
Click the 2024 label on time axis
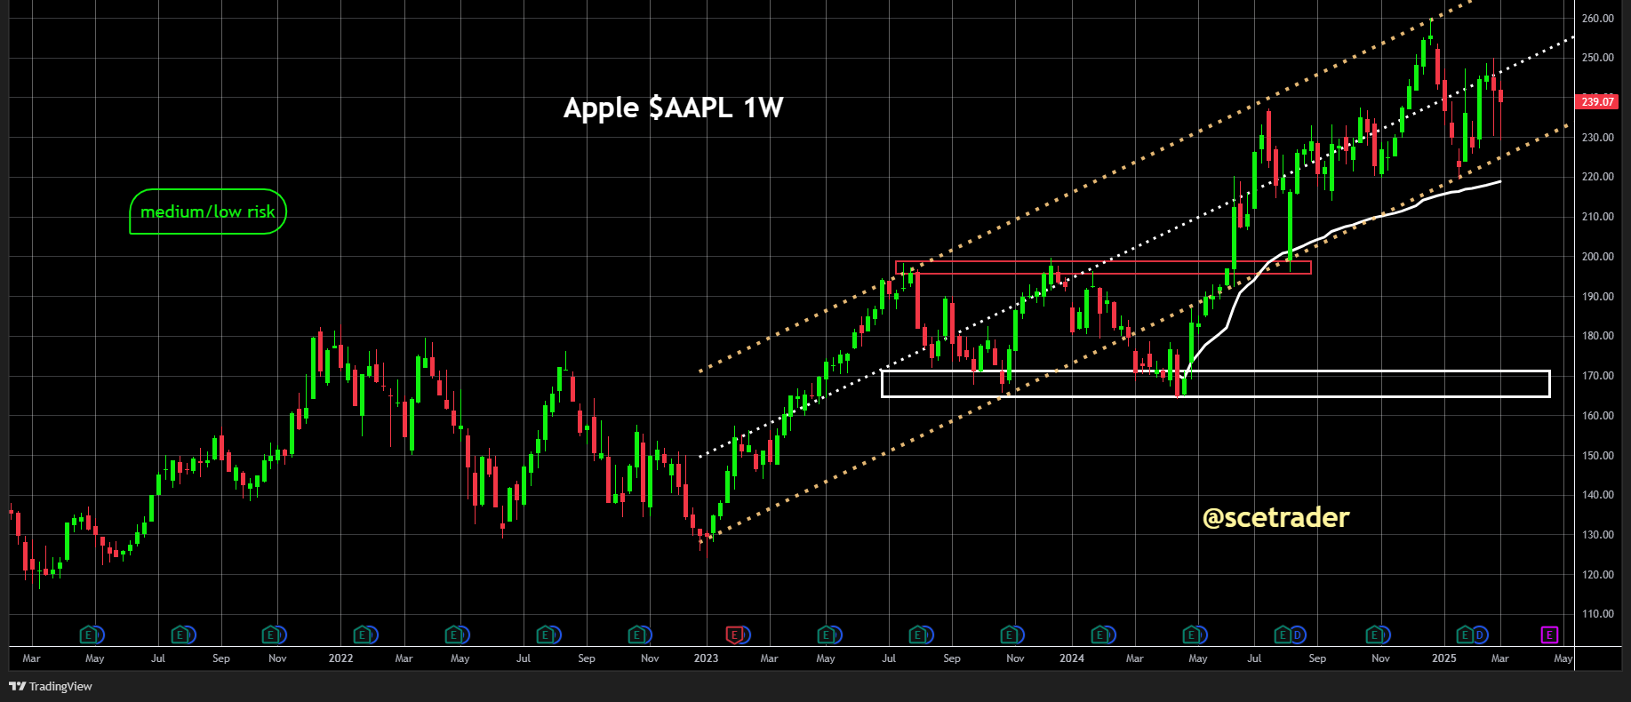click(x=1072, y=658)
